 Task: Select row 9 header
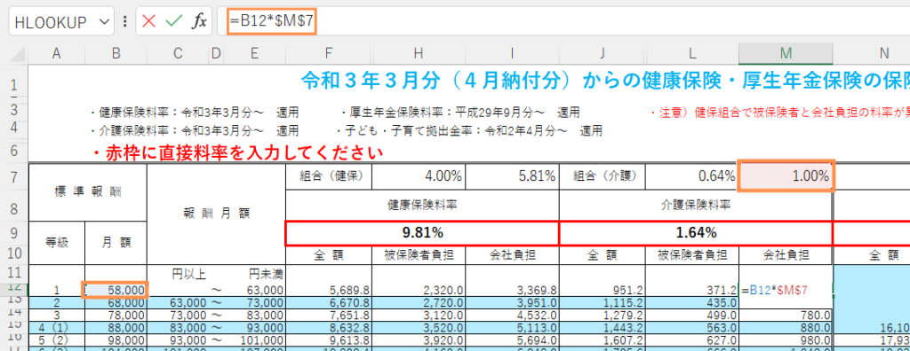click(14, 233)
